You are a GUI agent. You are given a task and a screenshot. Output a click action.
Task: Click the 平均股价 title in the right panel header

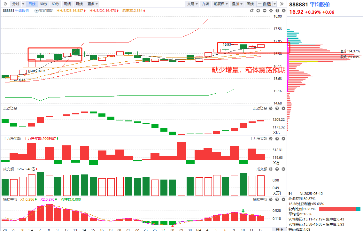coord(320,4)
